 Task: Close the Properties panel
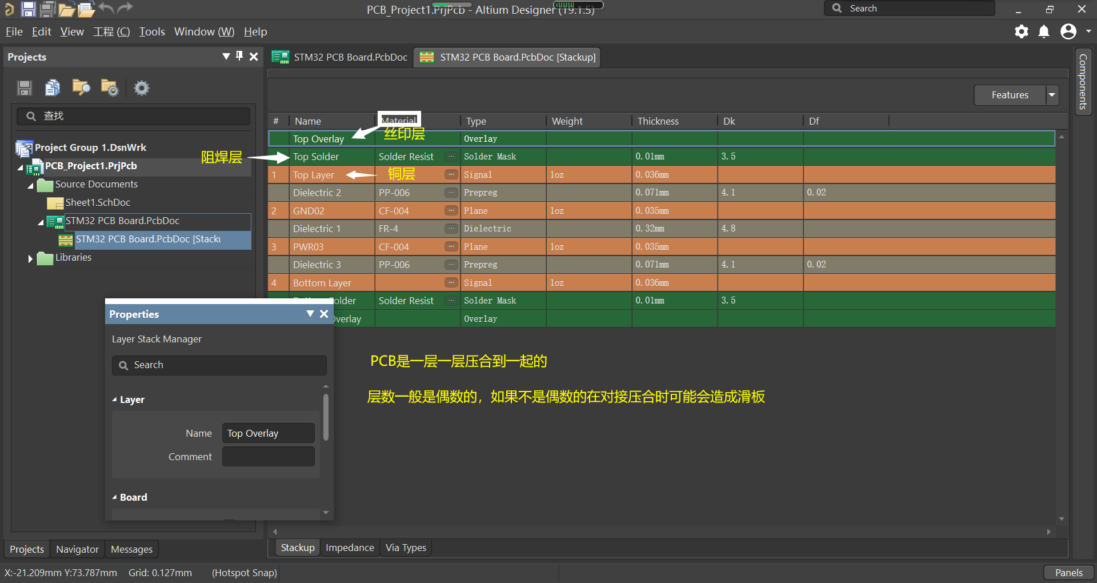pyautogui.click(x=324, y=313)
